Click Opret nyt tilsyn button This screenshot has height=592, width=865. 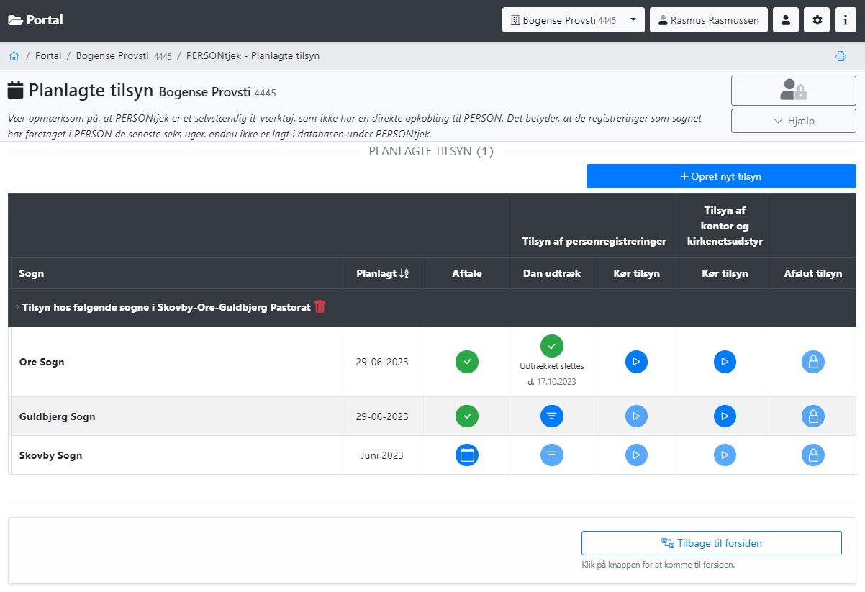721,176
